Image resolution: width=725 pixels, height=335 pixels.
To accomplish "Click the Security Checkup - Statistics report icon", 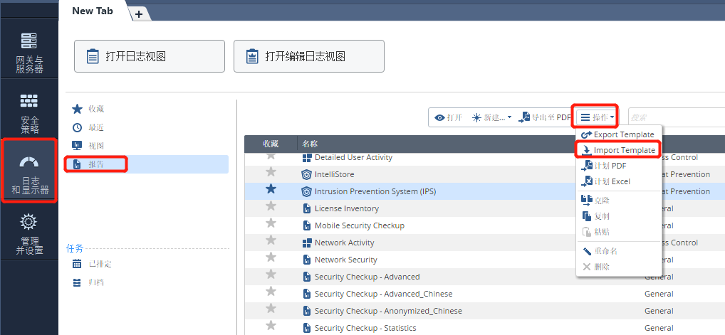I will point(306,329).
